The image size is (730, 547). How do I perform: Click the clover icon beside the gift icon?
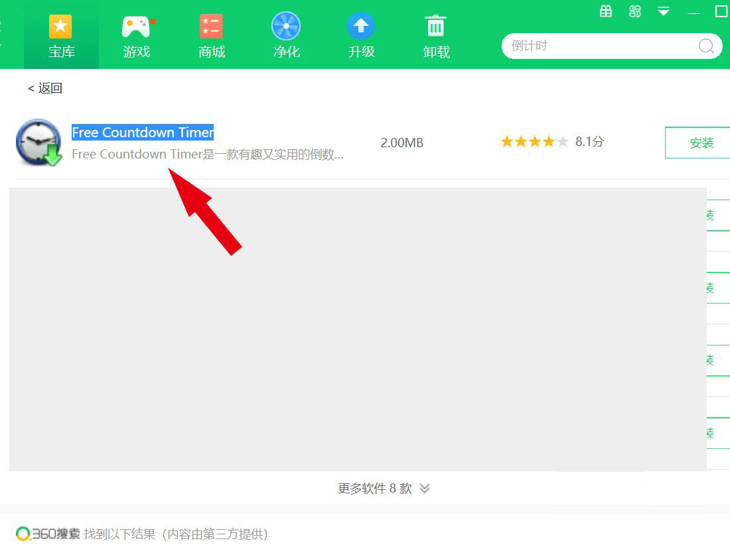(x=635, y=11)
